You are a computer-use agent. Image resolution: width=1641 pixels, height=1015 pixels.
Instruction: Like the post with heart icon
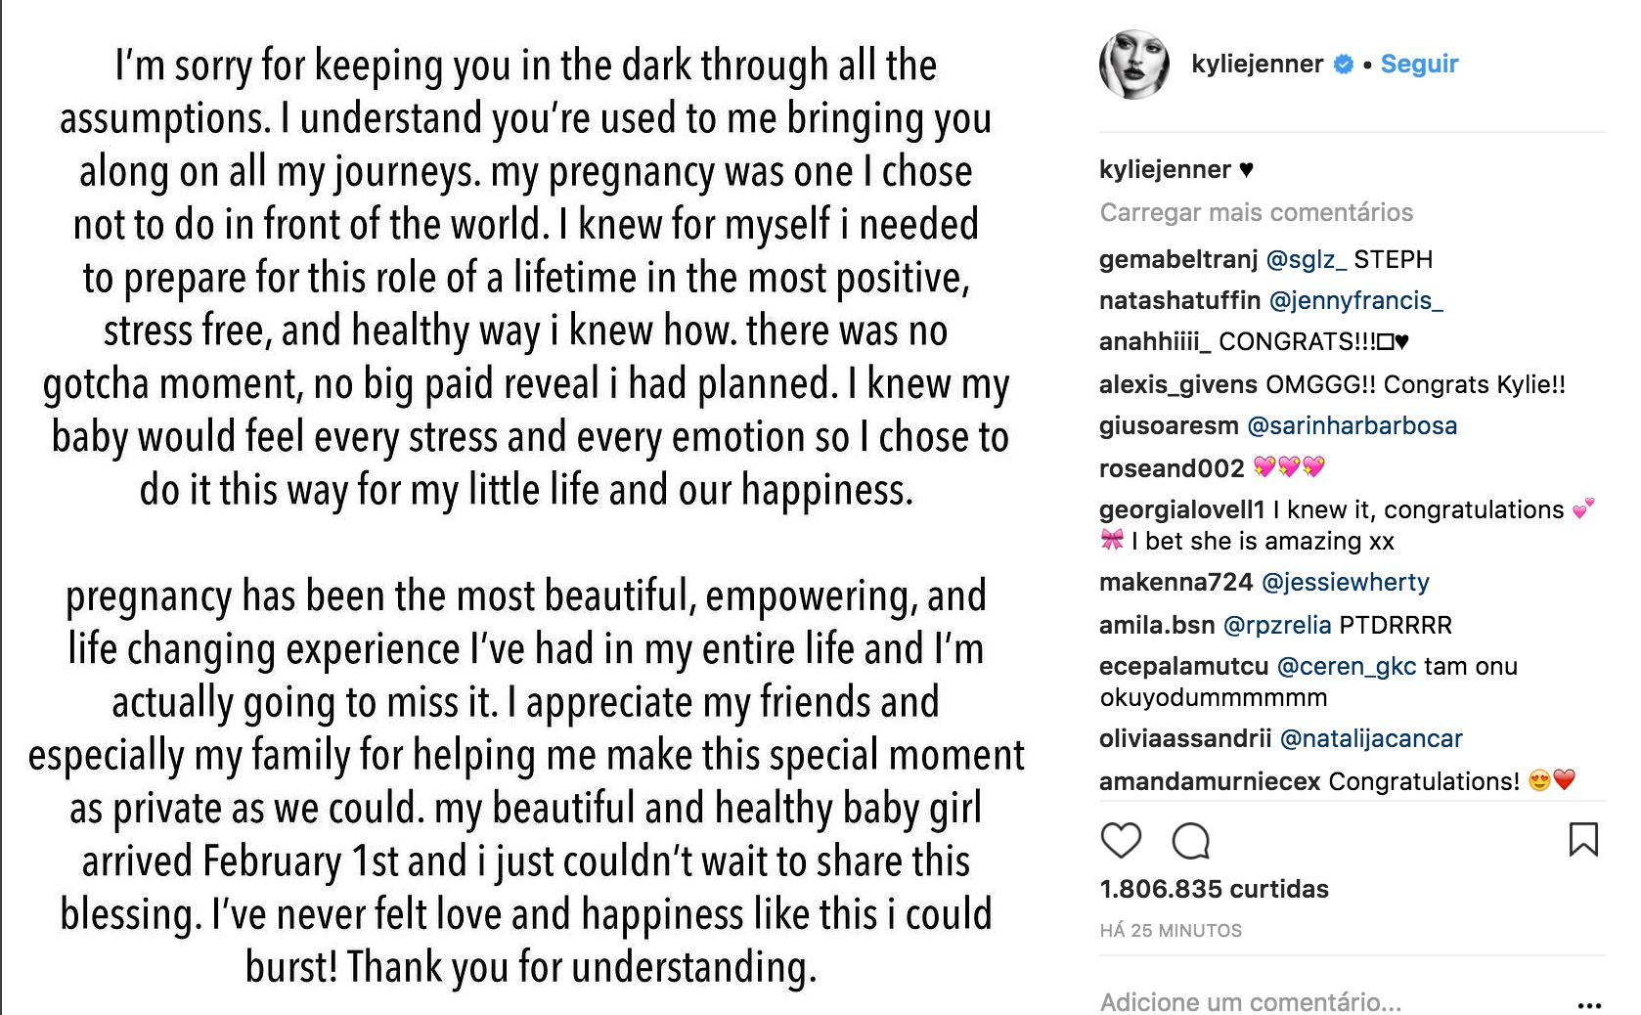[1121, 840]
